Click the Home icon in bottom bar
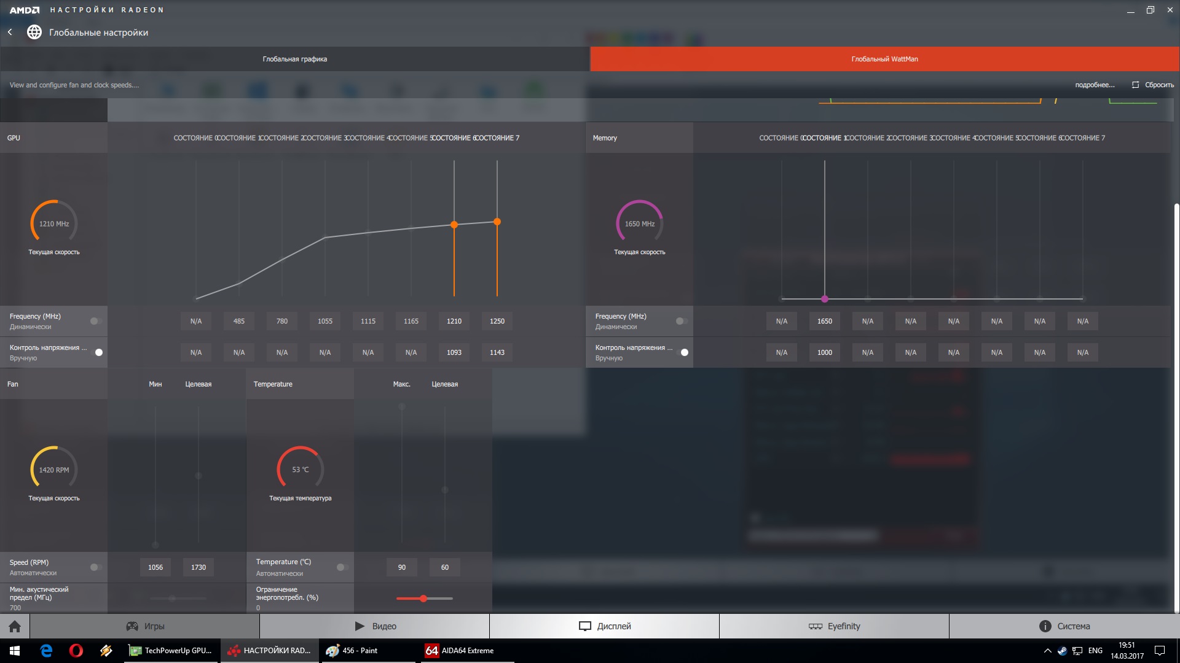 (x=15, y=626)
